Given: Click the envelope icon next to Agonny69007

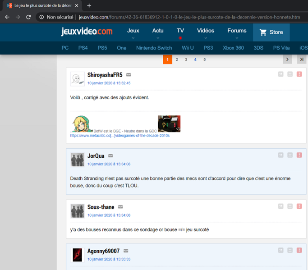Looking at the screenshot, I should [x=126, y=251].
